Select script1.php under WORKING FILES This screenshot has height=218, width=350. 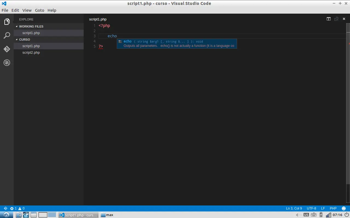click(49, 33)
